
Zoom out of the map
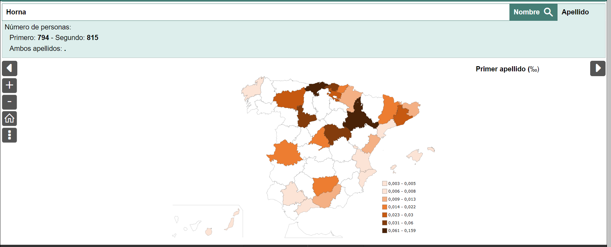(10, 102)
